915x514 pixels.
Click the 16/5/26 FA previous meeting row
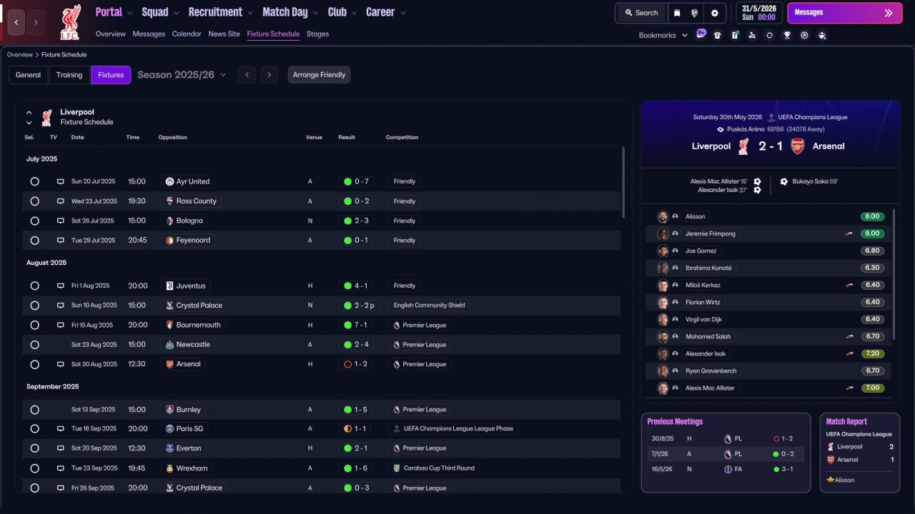(726, 470)
